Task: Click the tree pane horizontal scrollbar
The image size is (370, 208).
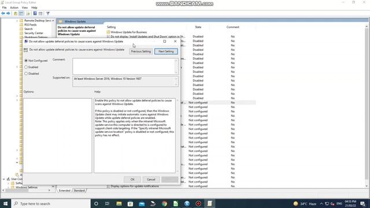Action: tap(27, 190)
